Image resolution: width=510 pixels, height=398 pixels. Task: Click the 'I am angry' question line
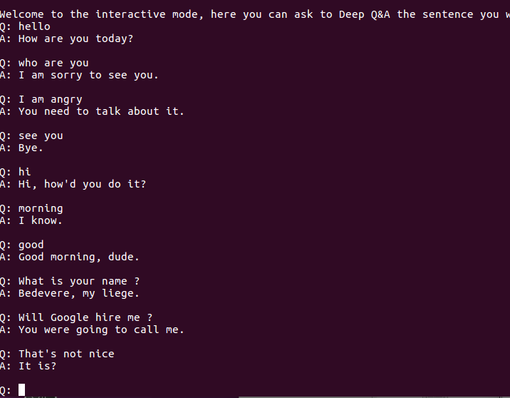(x=41, y=99)
